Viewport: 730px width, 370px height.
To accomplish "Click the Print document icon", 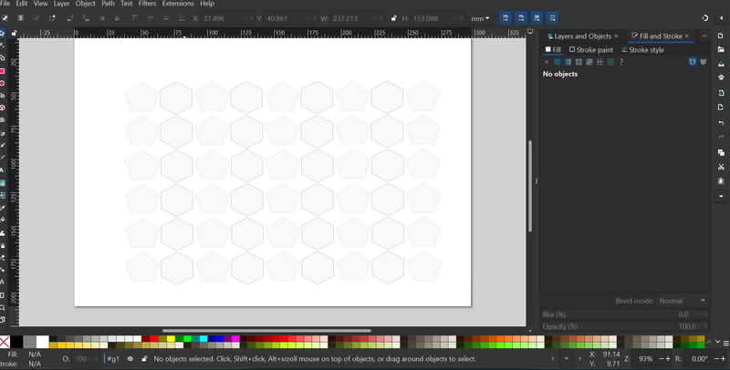I will click(721, 77).
